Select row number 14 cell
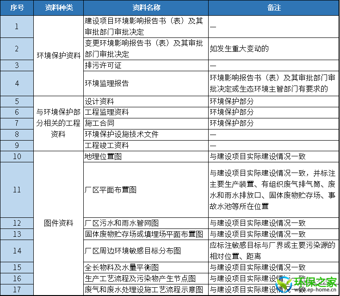 click(x=17, y=251)
